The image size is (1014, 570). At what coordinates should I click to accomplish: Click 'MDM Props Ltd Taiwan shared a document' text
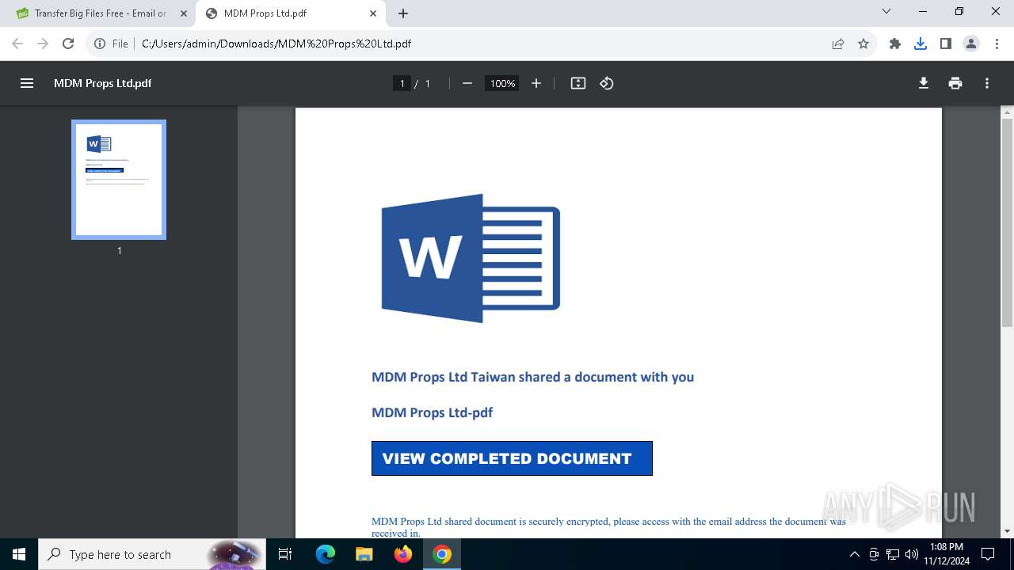pos(532,377)
